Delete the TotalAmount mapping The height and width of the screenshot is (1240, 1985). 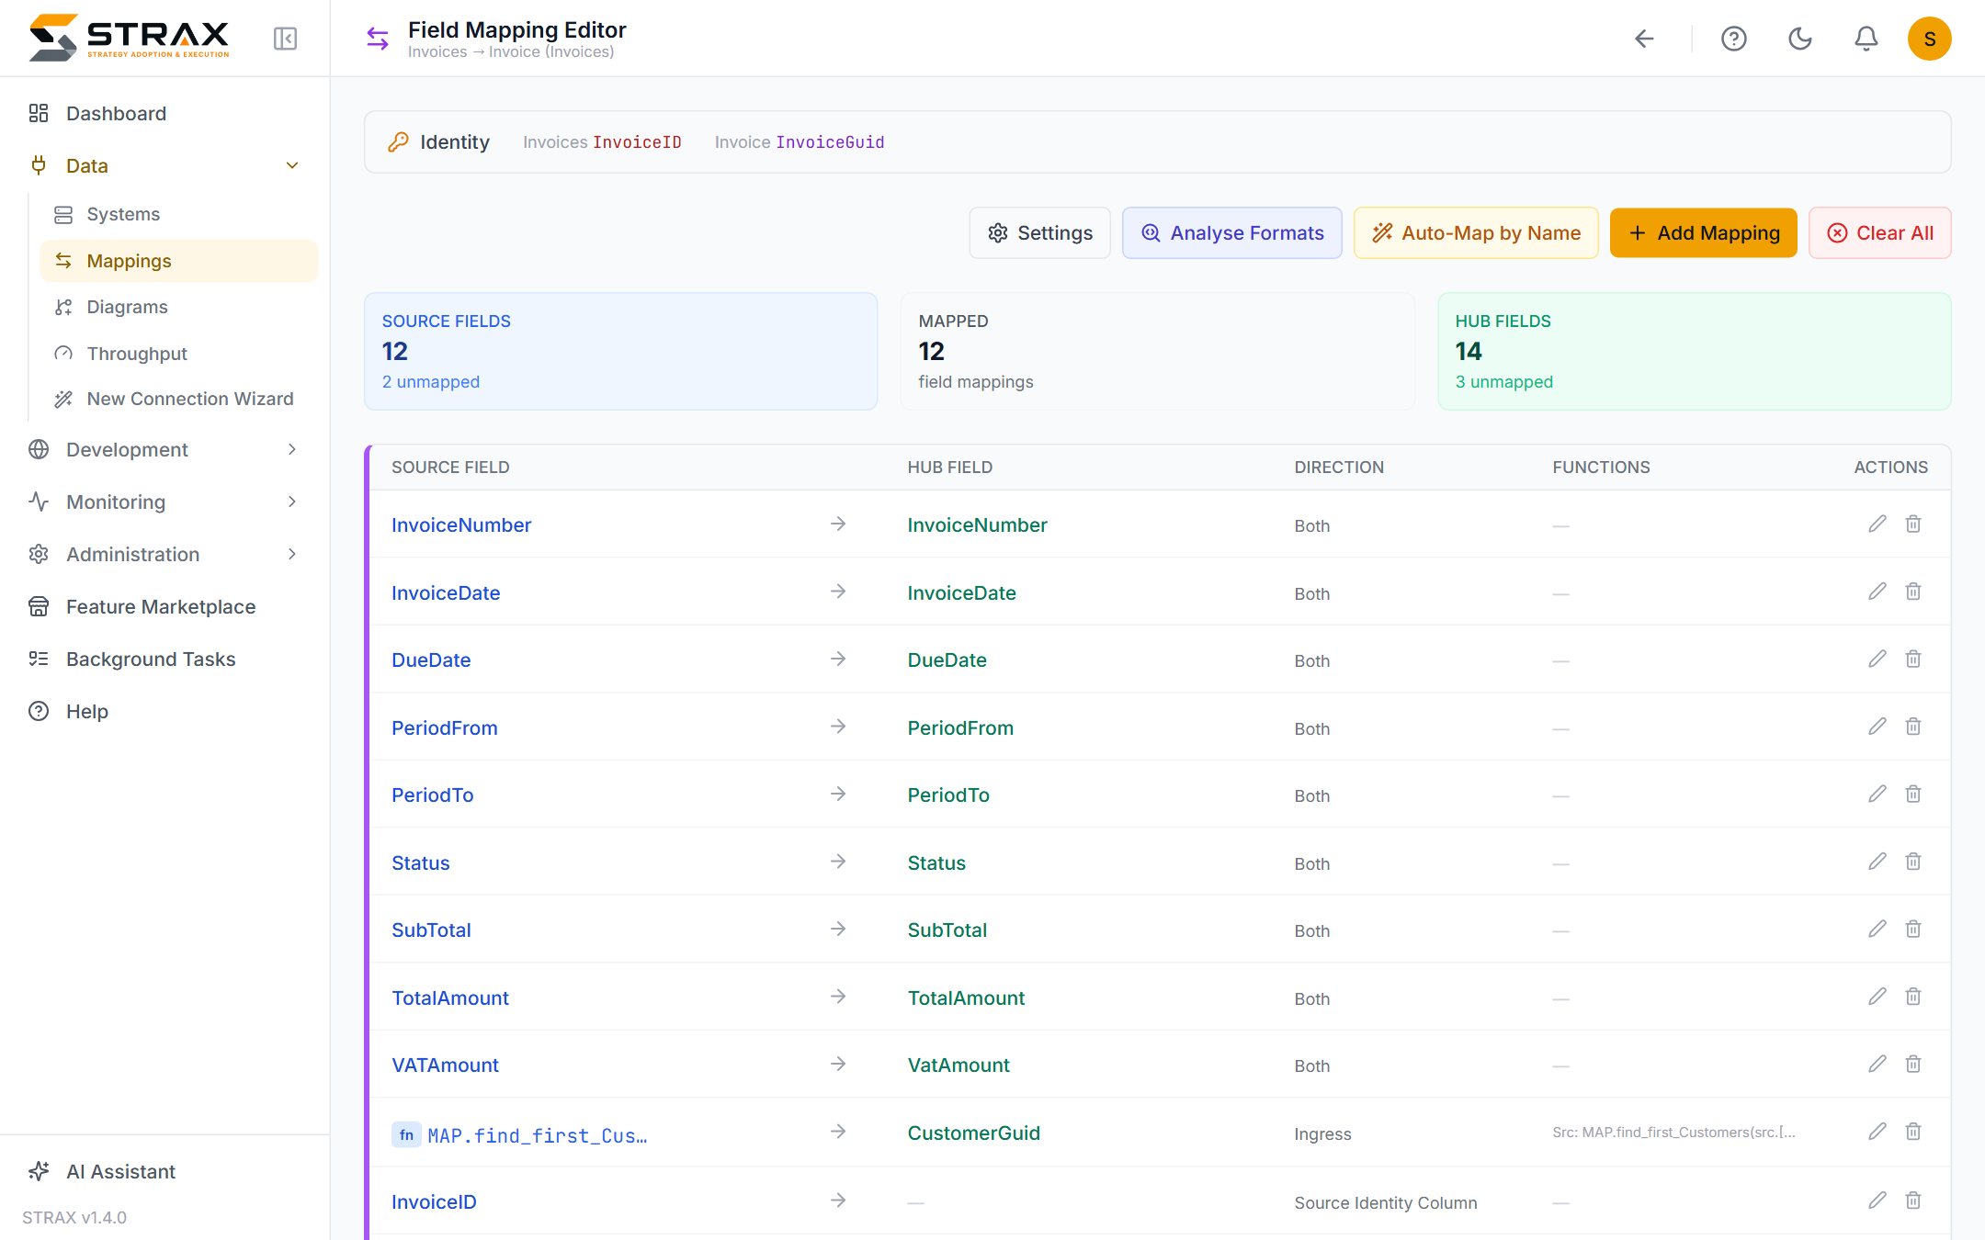pos(1913,997)
